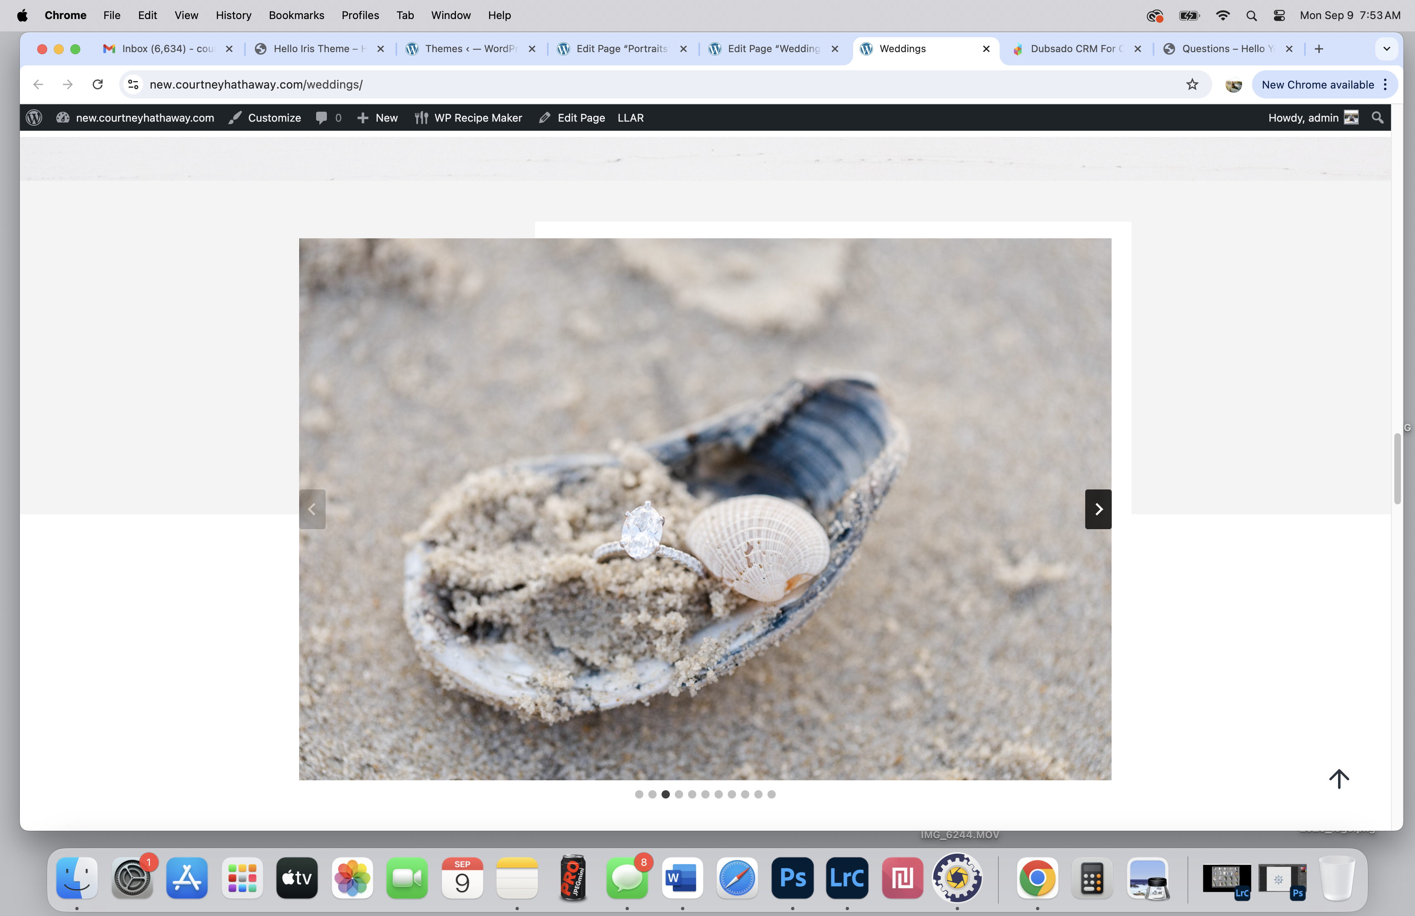Viewport: 1415px width, 916px height.
Task: Open WordPress logo menu in admin bar
Action: 34,117
